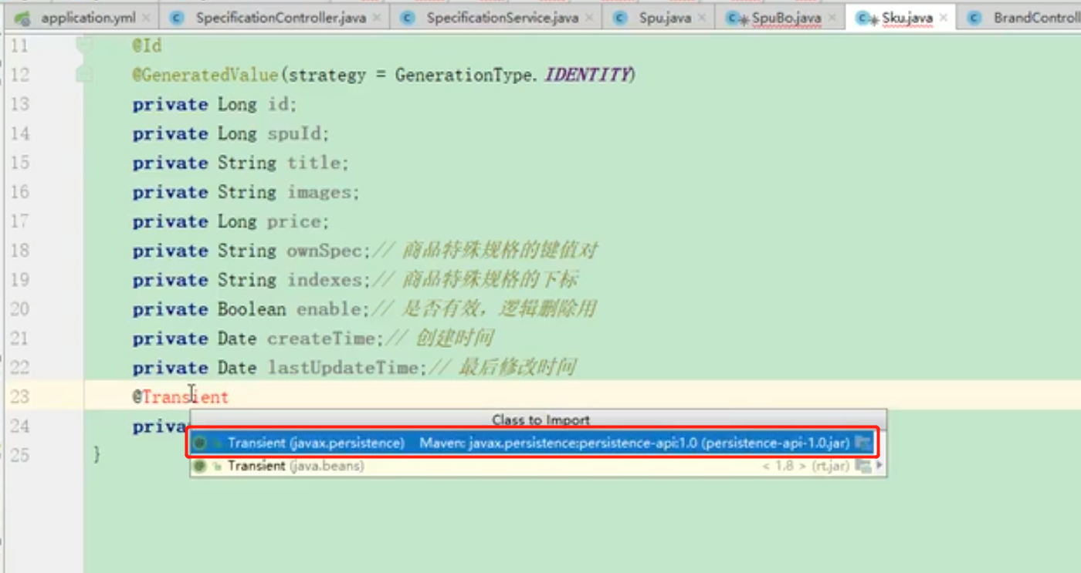Close the SpuBo.java tab
Image resolution: width=1081 pixels, height=573 pixels.
832,18
